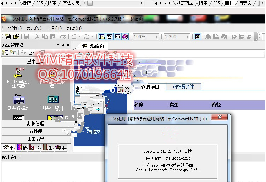The image size is (266, 182).
Task: Close the Forward.NET about dialog
Action: [220, 117]
